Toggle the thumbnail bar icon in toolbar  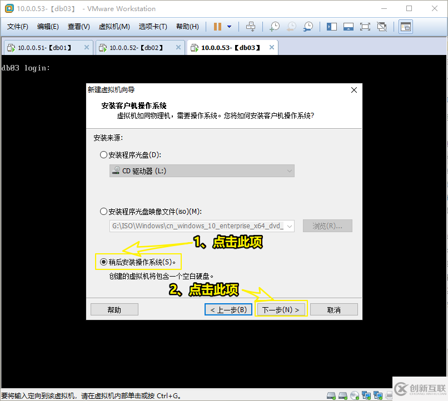349,27
